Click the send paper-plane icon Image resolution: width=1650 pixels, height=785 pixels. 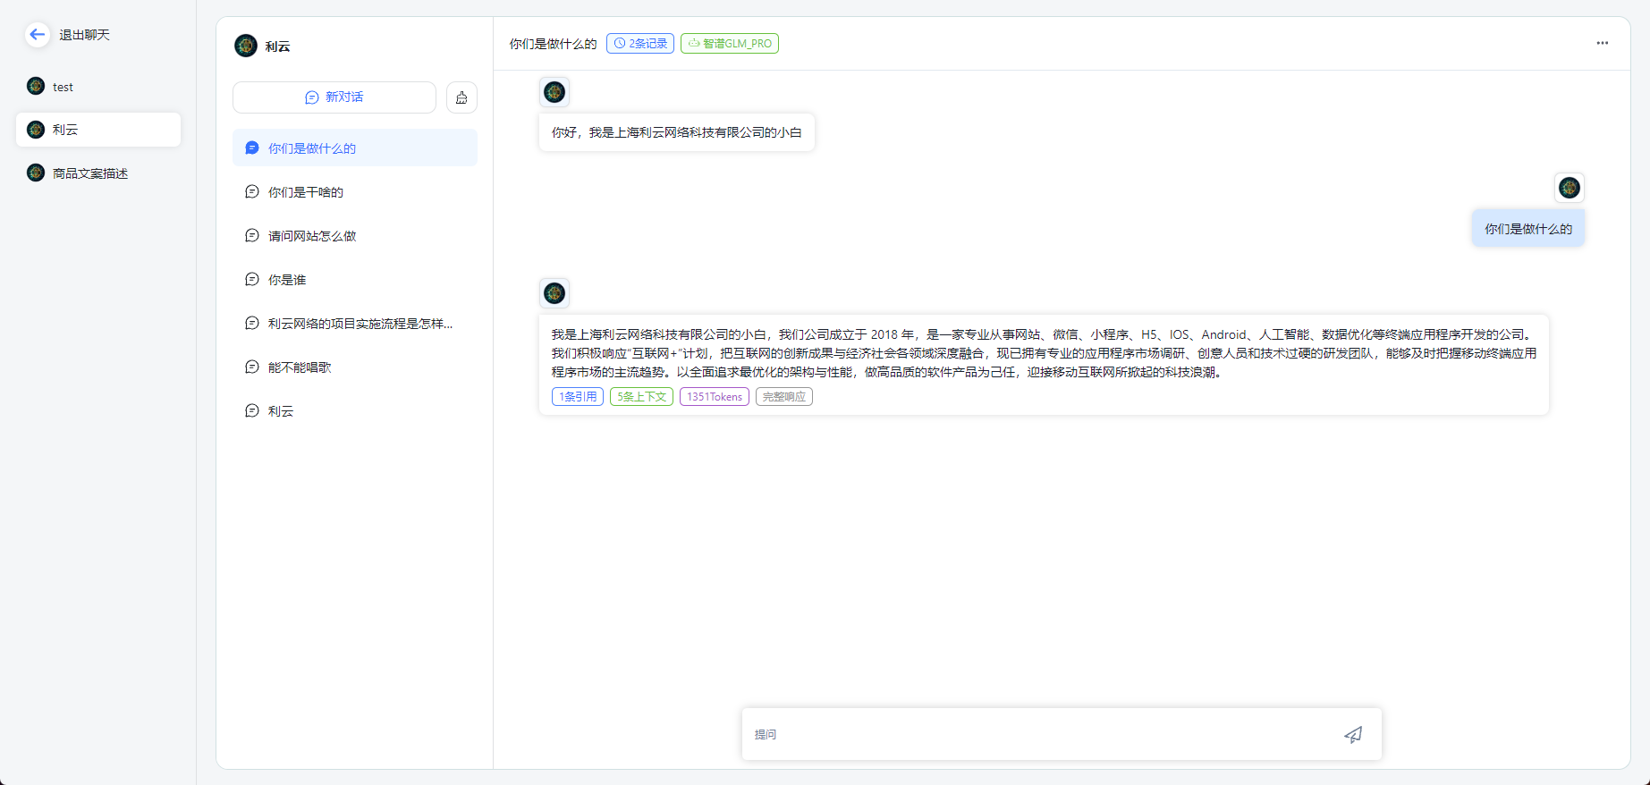click(x=1354, y=734)
